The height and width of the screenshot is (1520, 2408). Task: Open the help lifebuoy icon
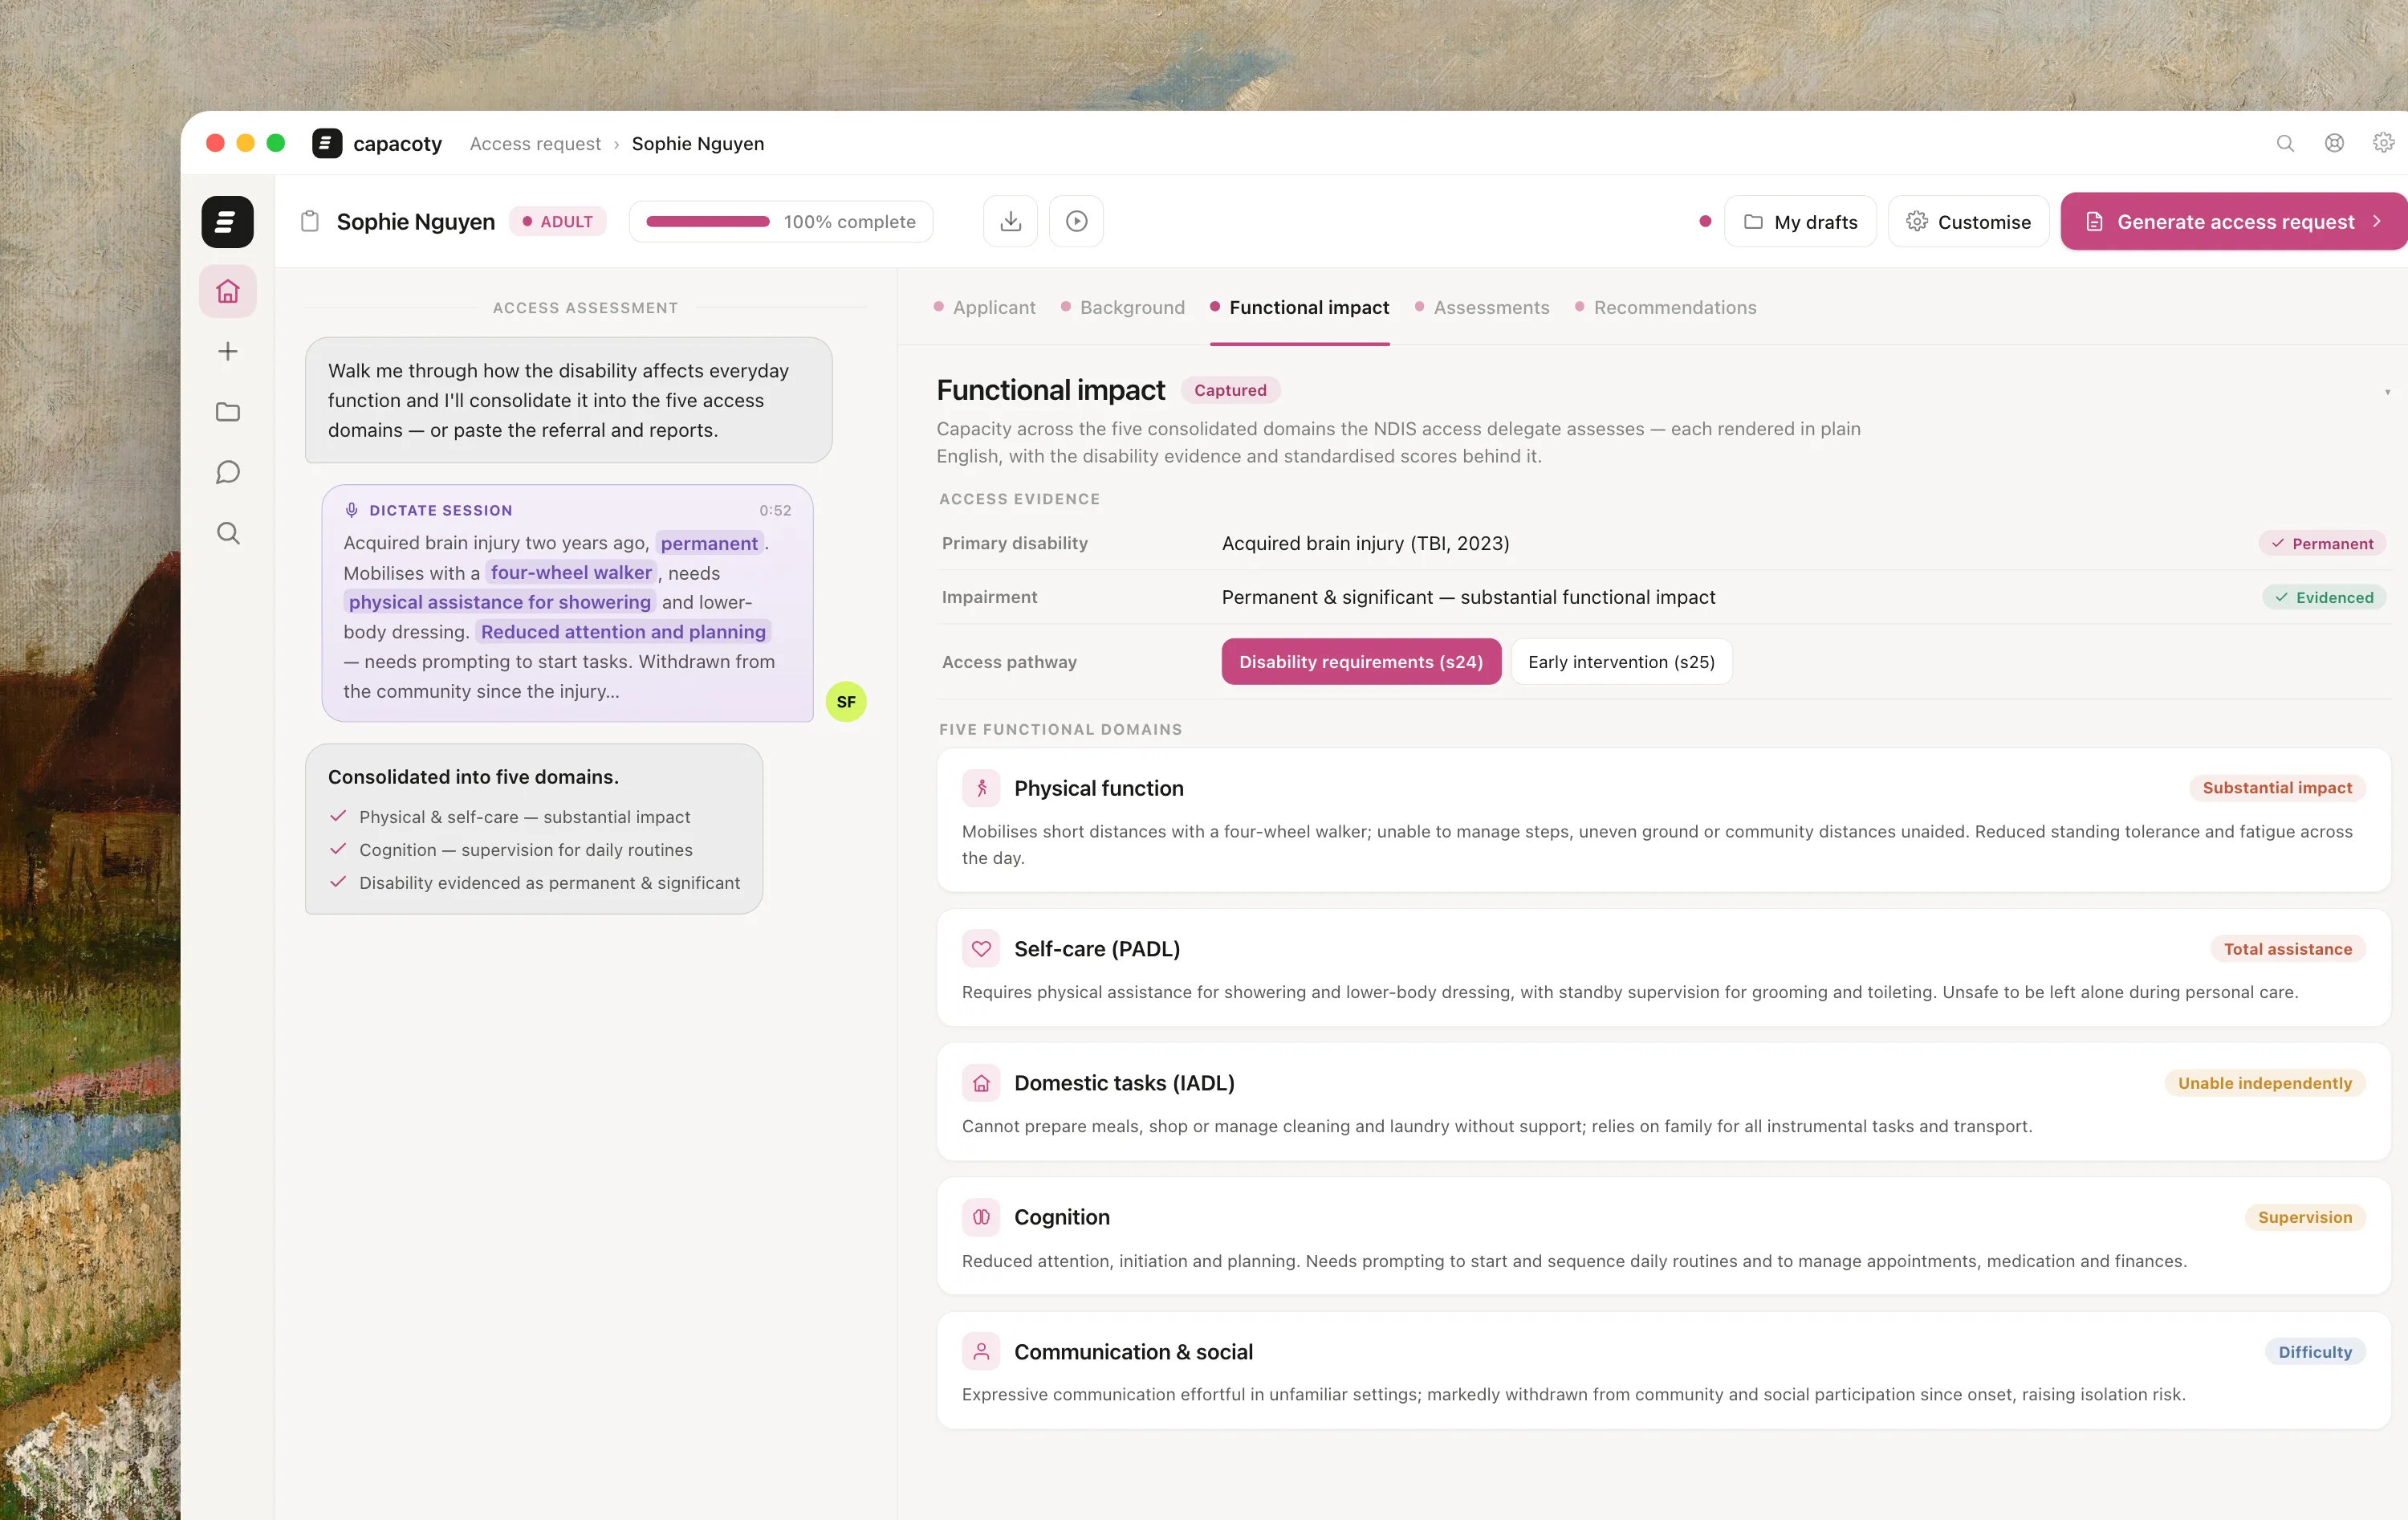[2334, 143]
